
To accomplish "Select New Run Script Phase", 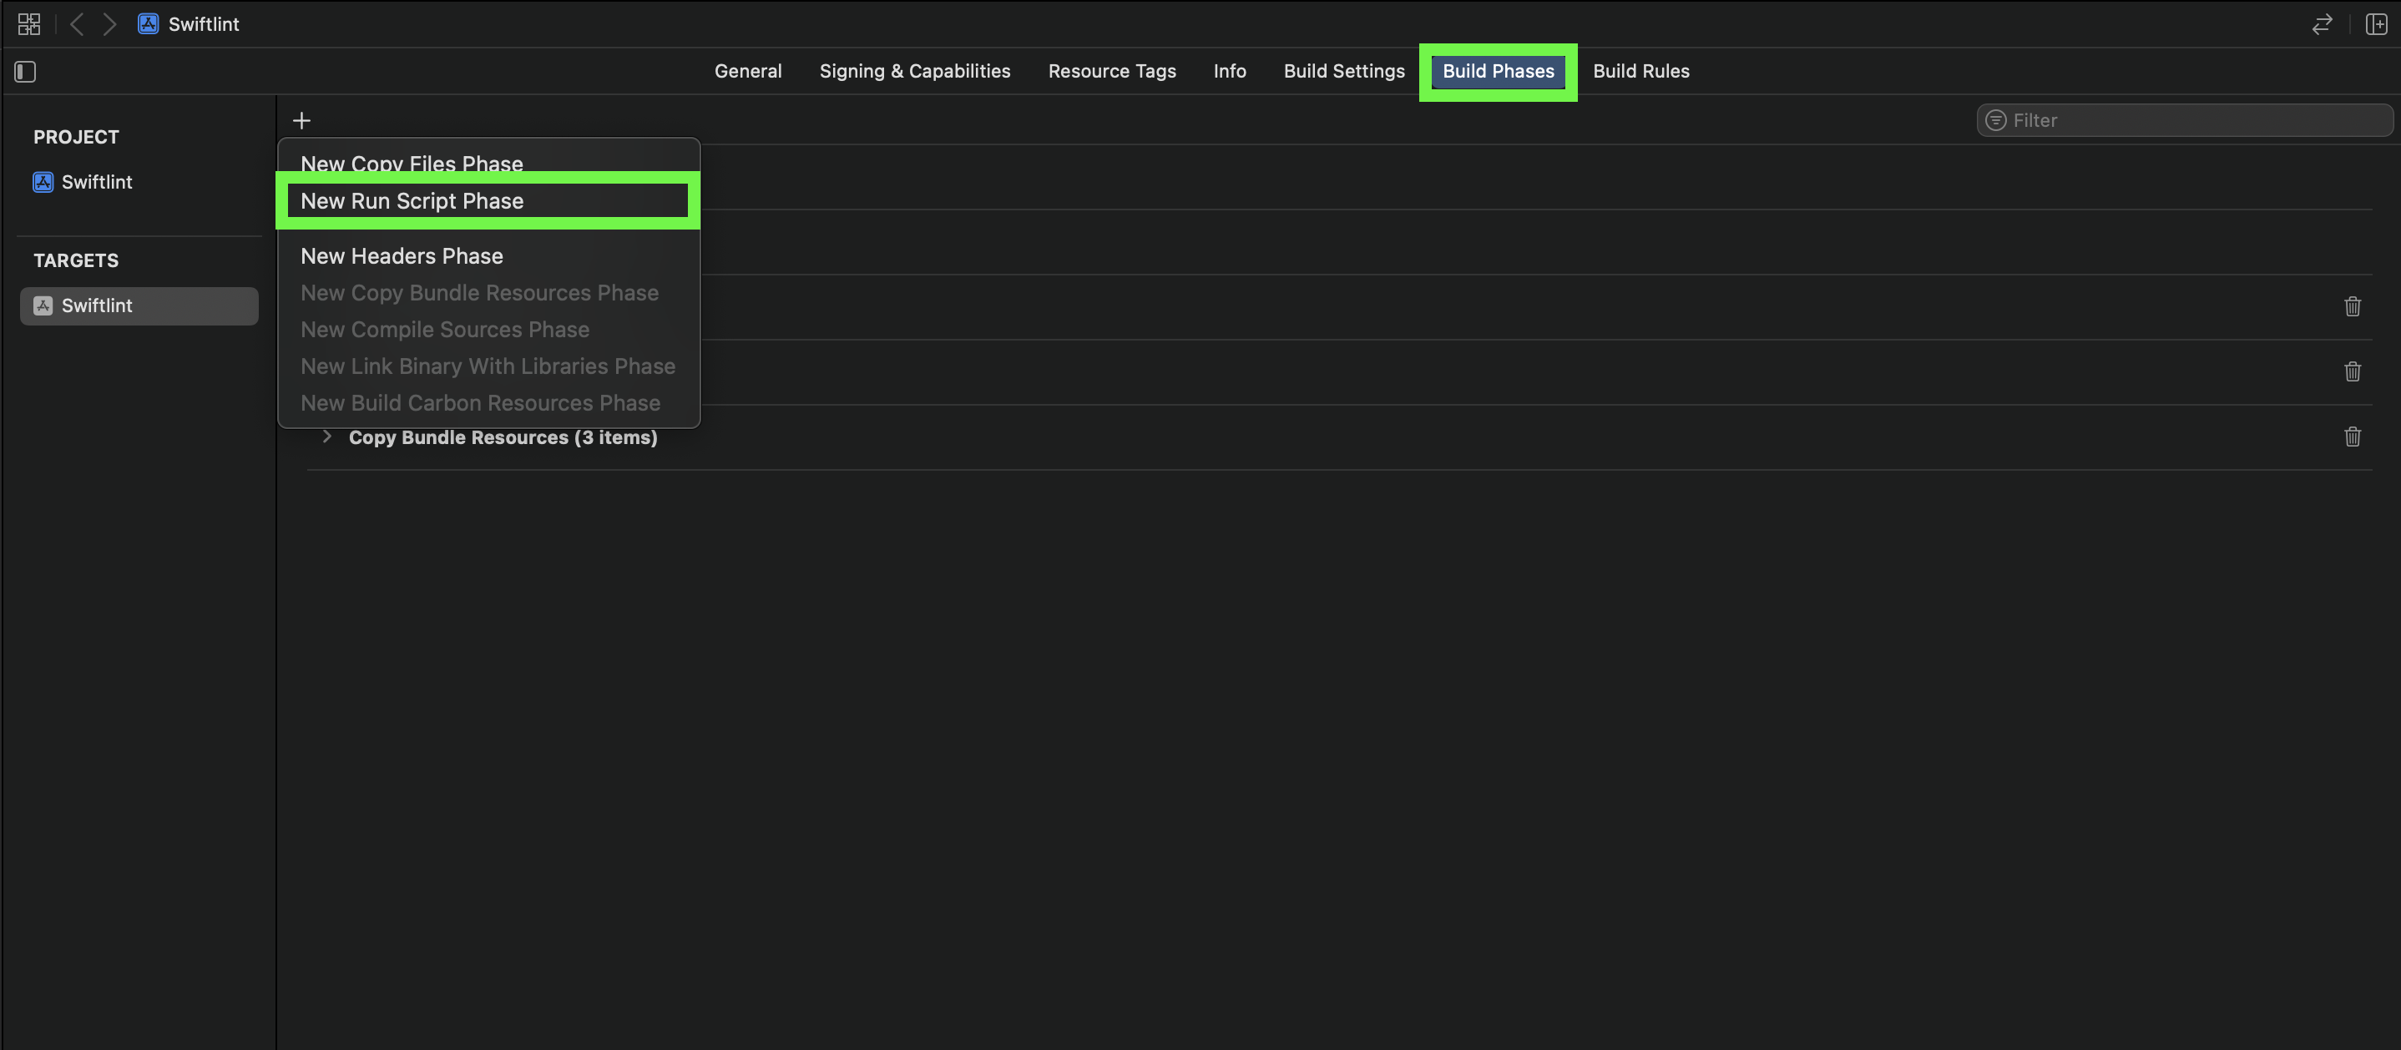I will click(412, 201).
